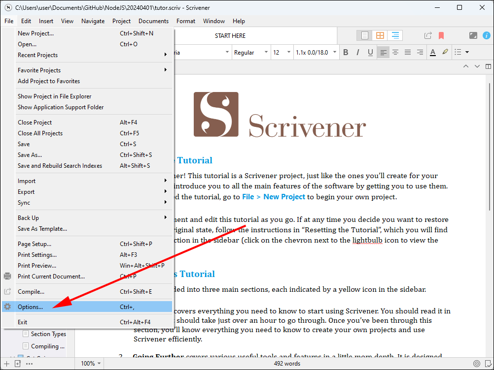Click the gear icon beside Options
This screenshot has width=494, height=370.
7,307
